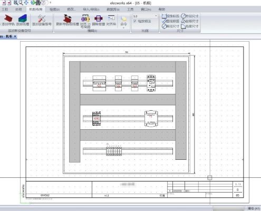
Task: Open the drawing (绘图) ribbon tab
Action: tap(54, 9)
